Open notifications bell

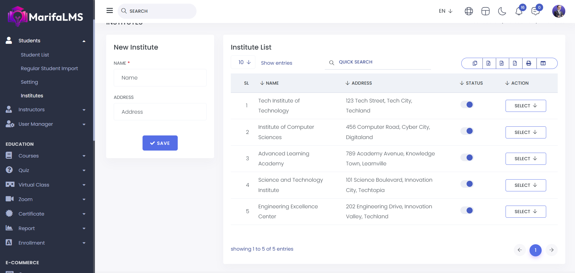(x=519, y=11)
